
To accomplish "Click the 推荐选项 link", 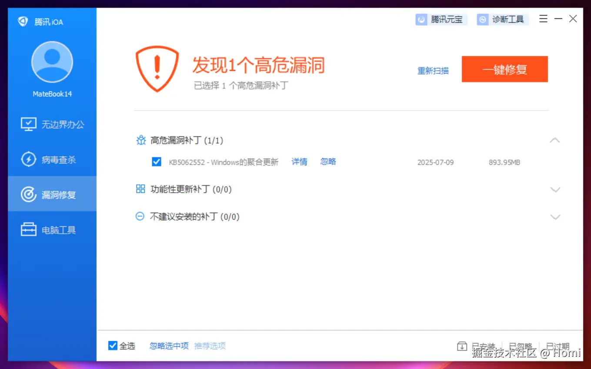I will click(x=210, y=346).
